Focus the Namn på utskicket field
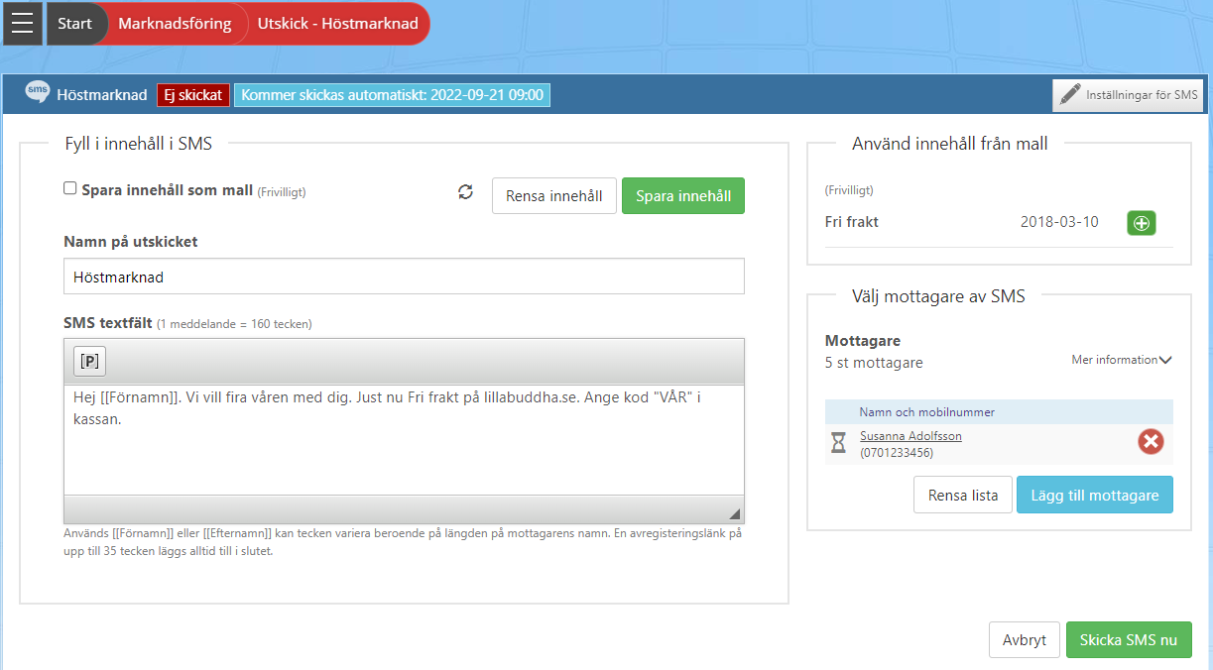The image size is (1213, 670). (404, 278)
